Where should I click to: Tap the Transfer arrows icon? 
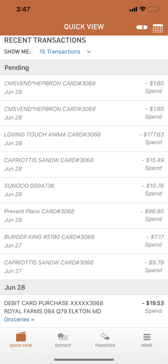105,337
